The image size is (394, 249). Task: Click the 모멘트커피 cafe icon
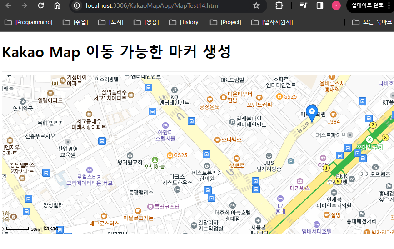259,97
